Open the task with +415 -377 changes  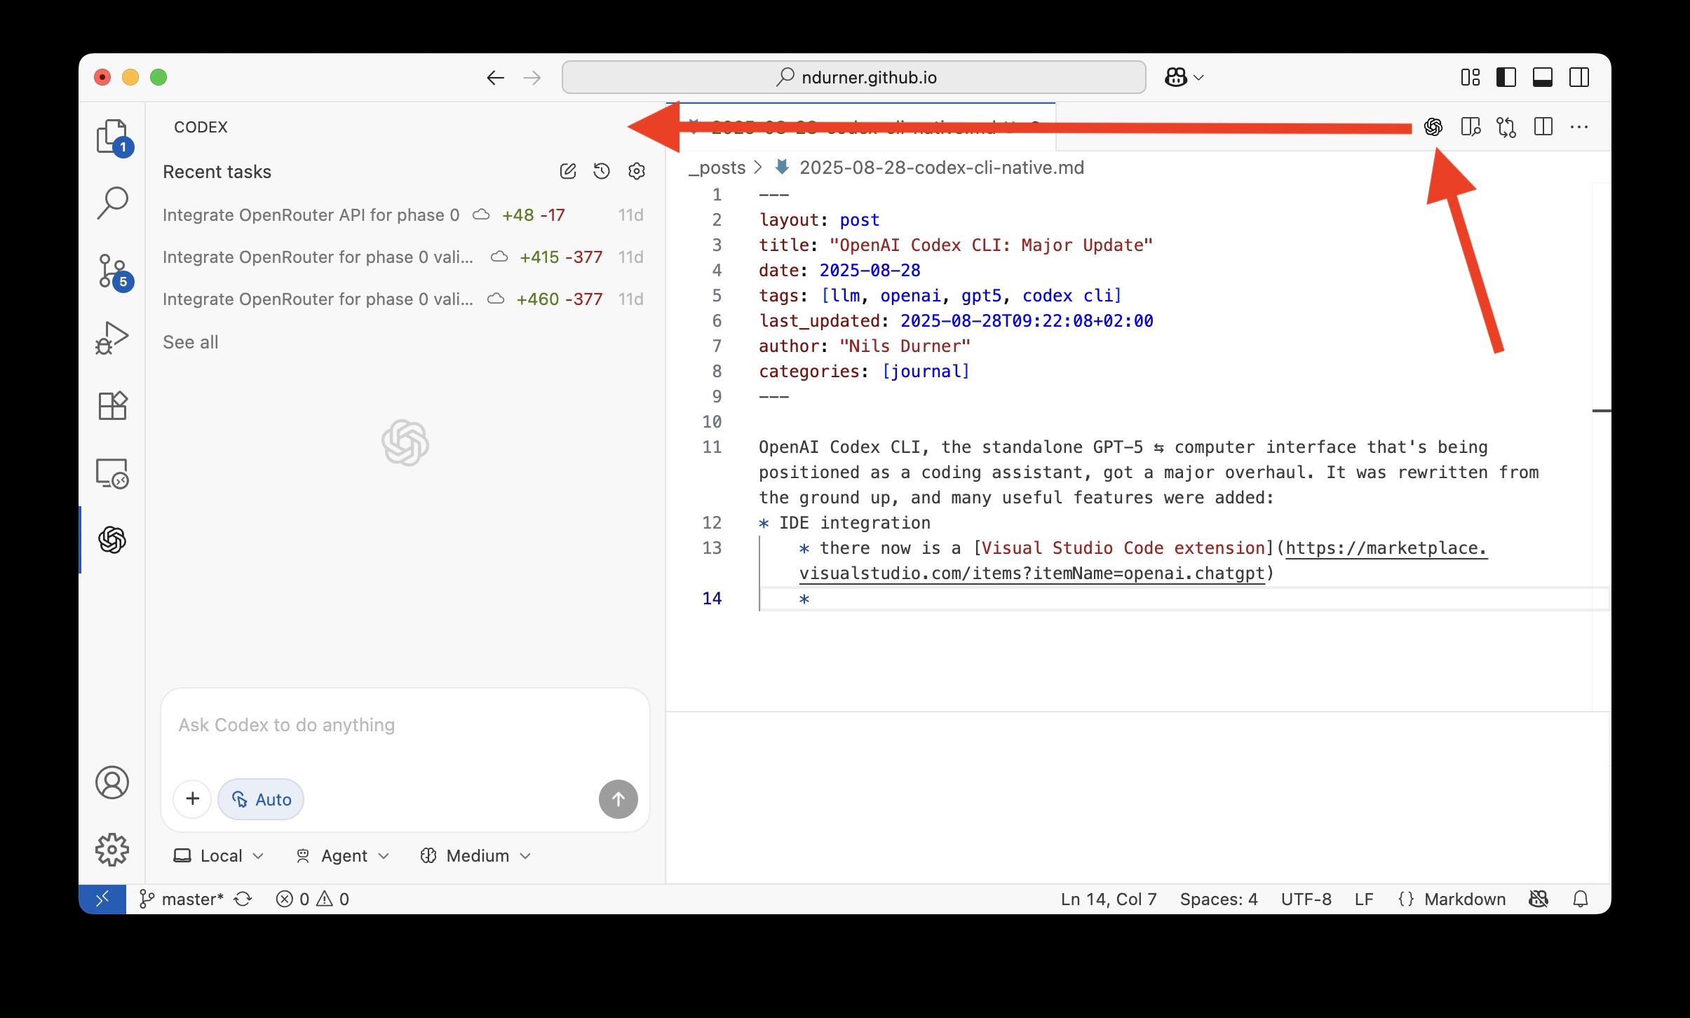tap(403, 257)
